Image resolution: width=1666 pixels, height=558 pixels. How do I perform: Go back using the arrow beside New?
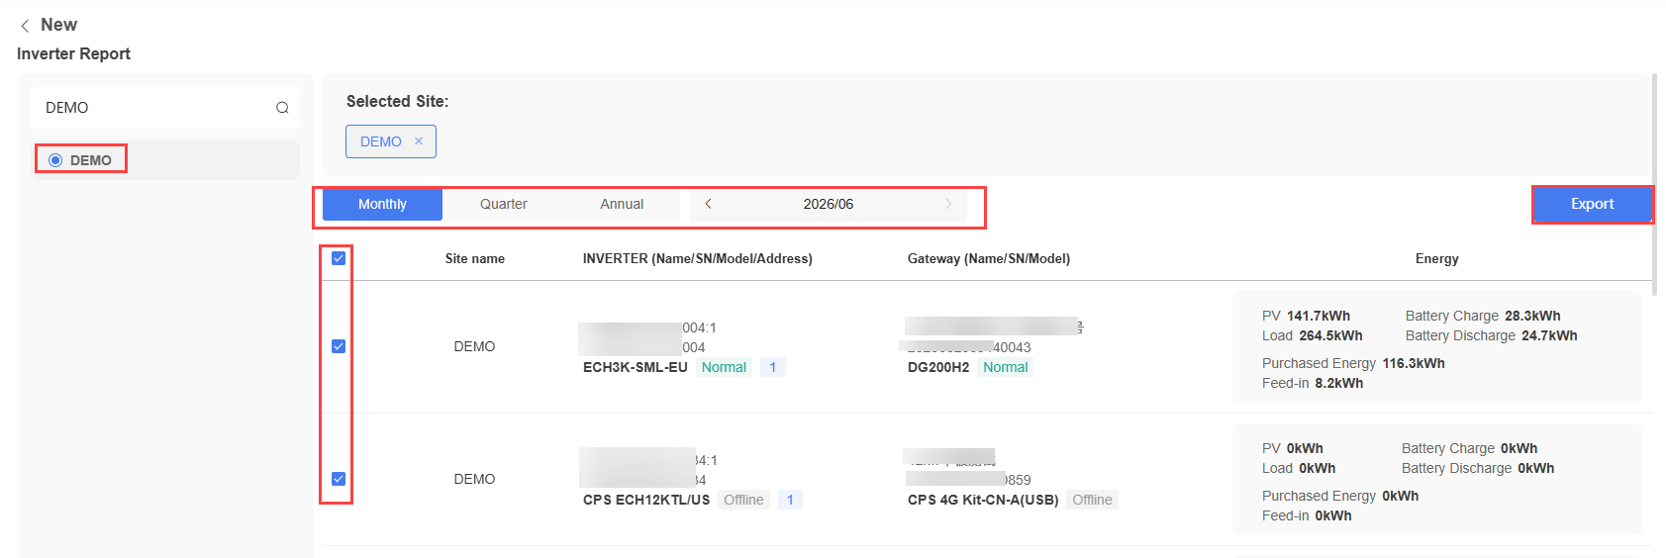pos(25,26)
